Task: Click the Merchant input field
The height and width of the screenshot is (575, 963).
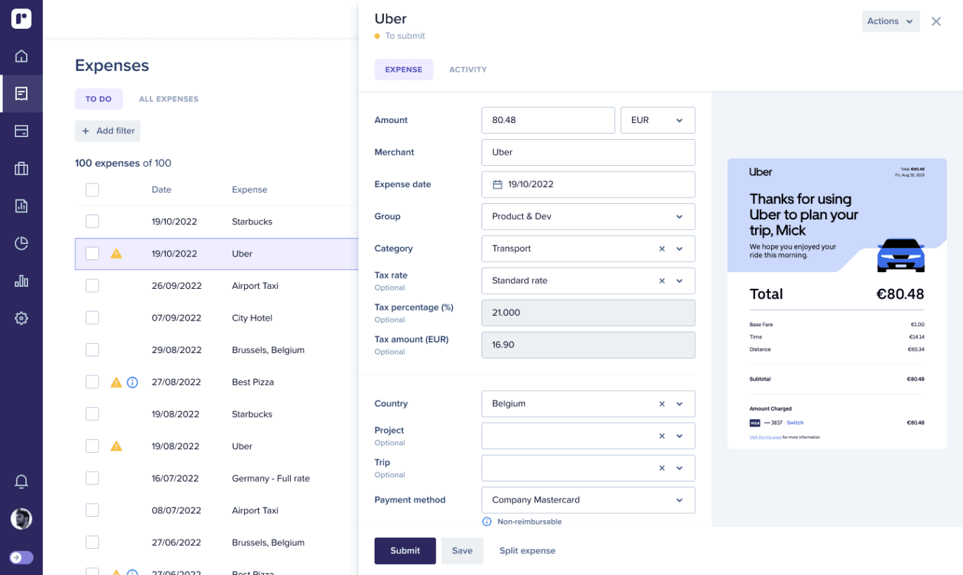Action: (588, 153)
